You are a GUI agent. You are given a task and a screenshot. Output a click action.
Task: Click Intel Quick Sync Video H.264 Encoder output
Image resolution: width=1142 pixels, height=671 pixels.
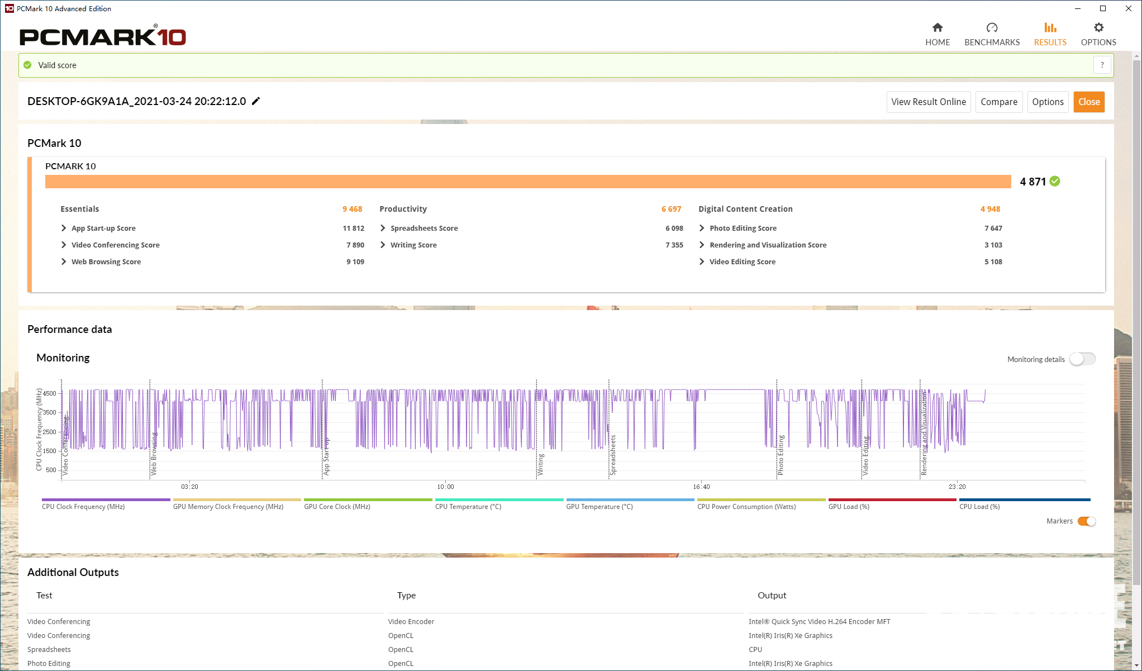(819, 621)
